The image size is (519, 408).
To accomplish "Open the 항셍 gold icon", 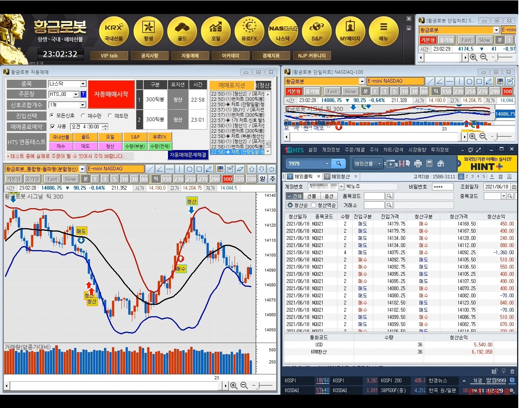I will [148, 31].
